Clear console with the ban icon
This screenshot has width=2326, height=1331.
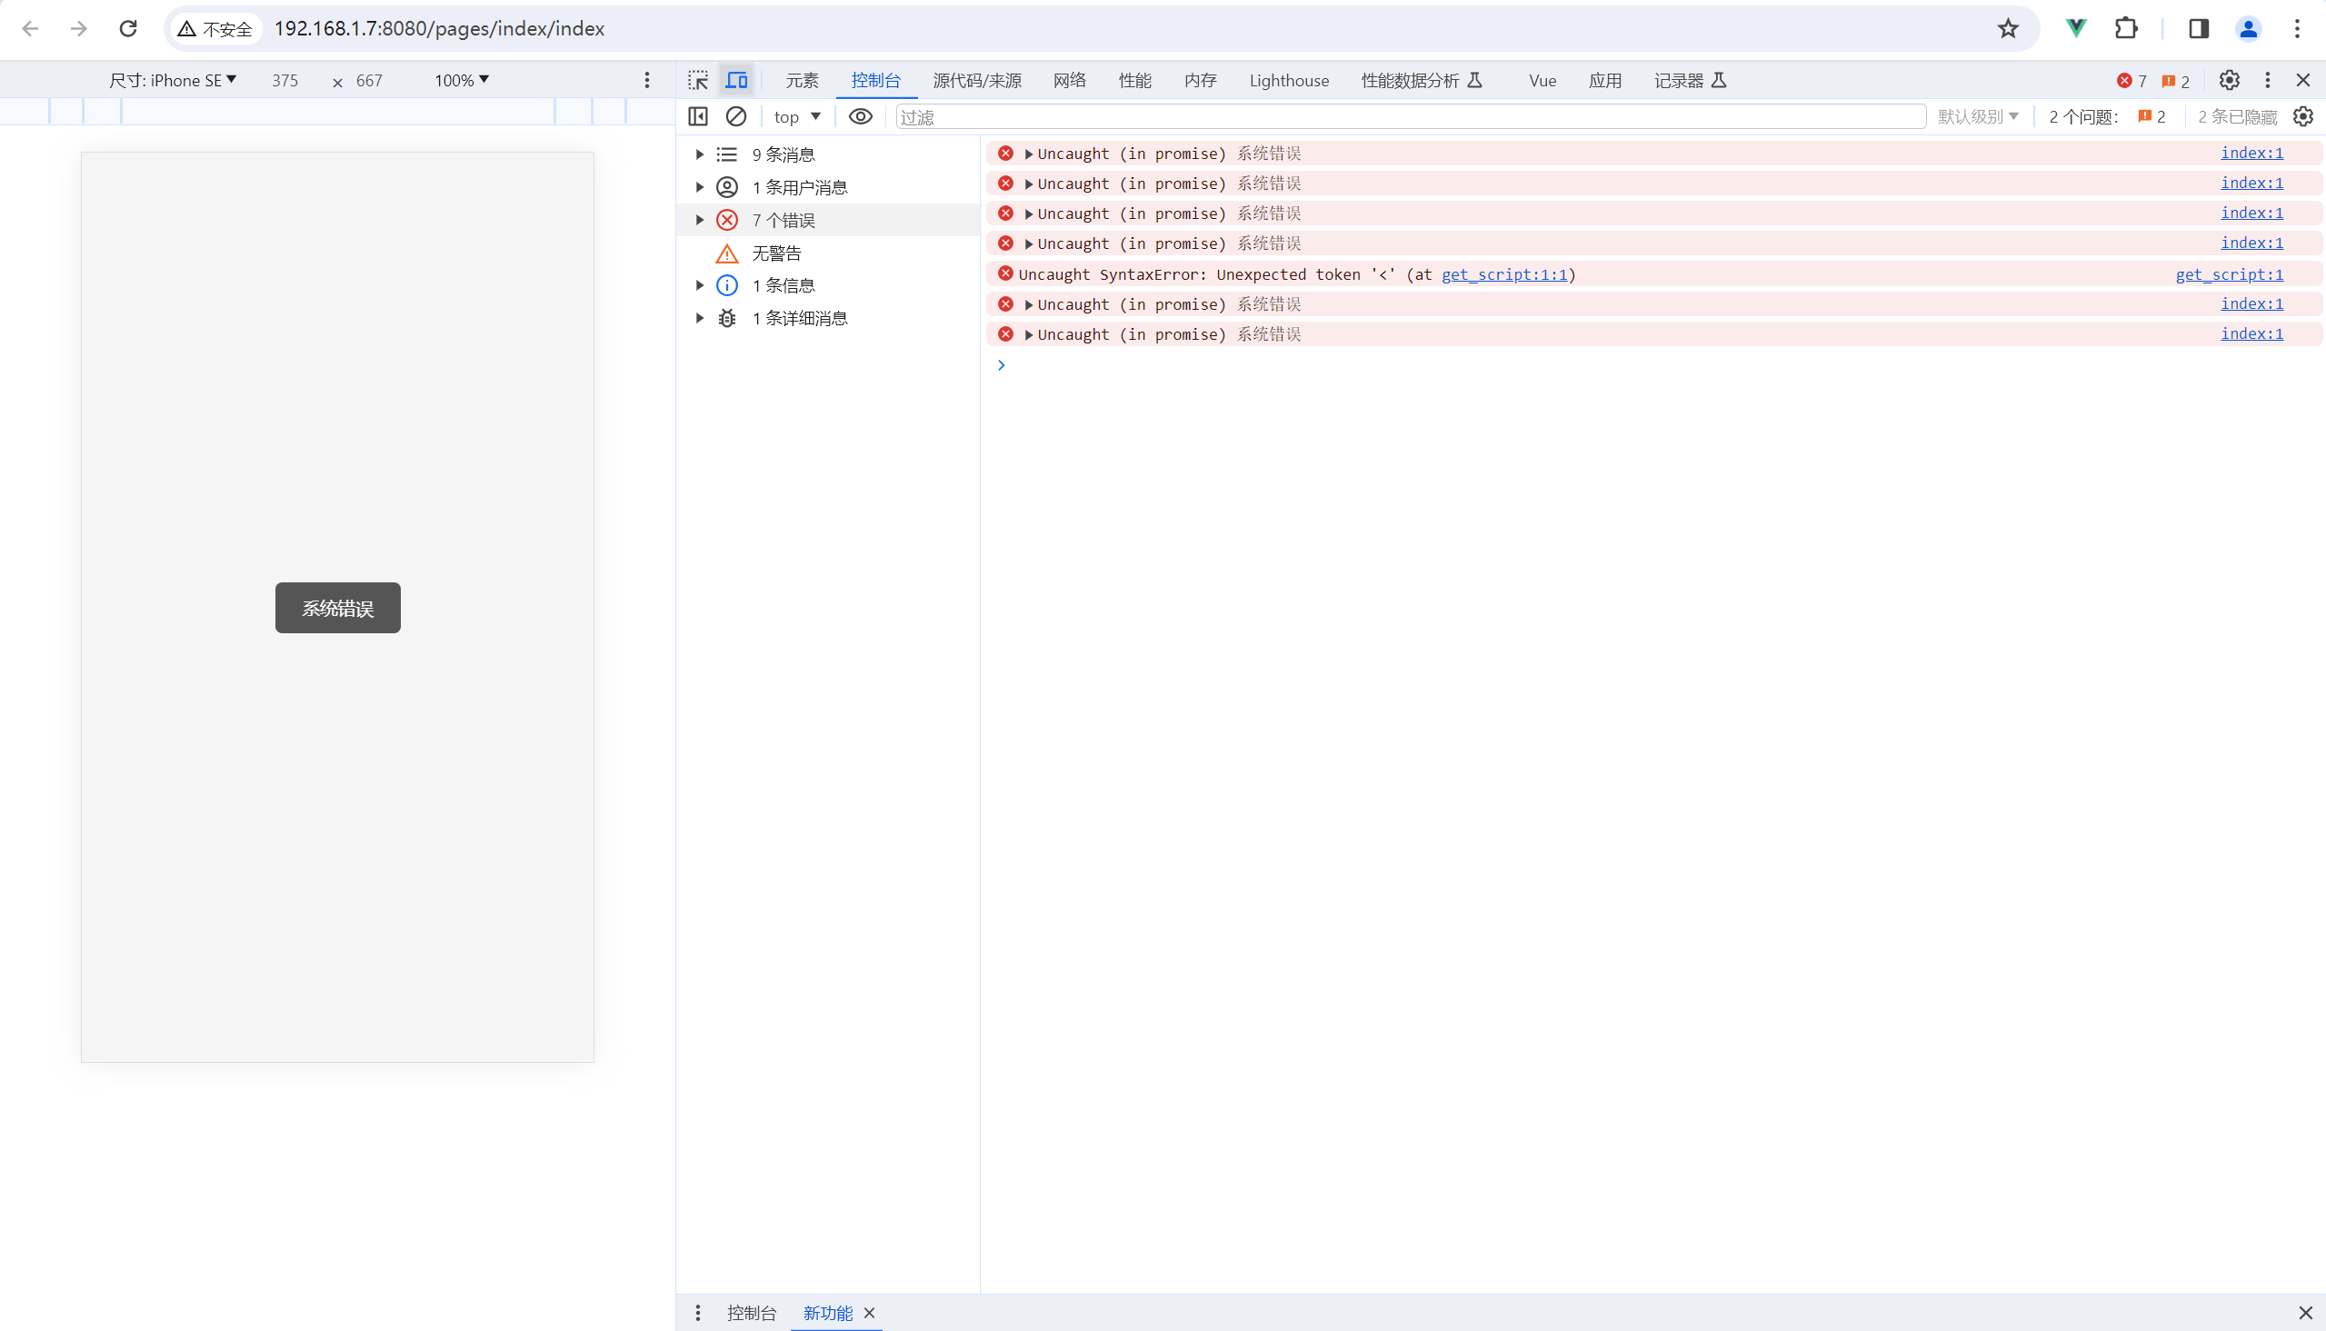pyautogui.click(x=736, y=116)
